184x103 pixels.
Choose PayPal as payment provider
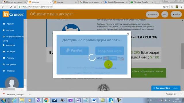(74, 51)
